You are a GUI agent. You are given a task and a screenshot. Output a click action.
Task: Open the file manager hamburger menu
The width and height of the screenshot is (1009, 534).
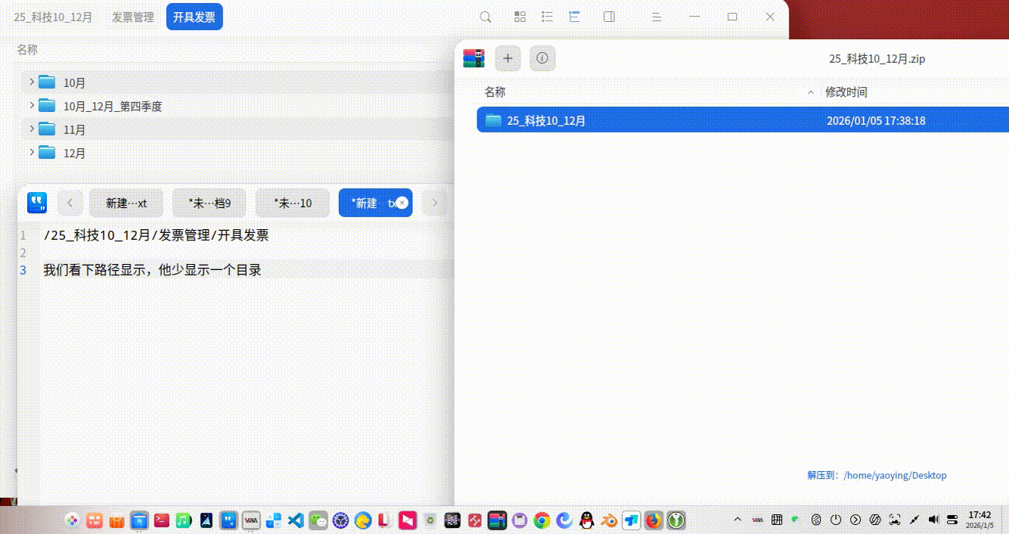pos(657,17)
